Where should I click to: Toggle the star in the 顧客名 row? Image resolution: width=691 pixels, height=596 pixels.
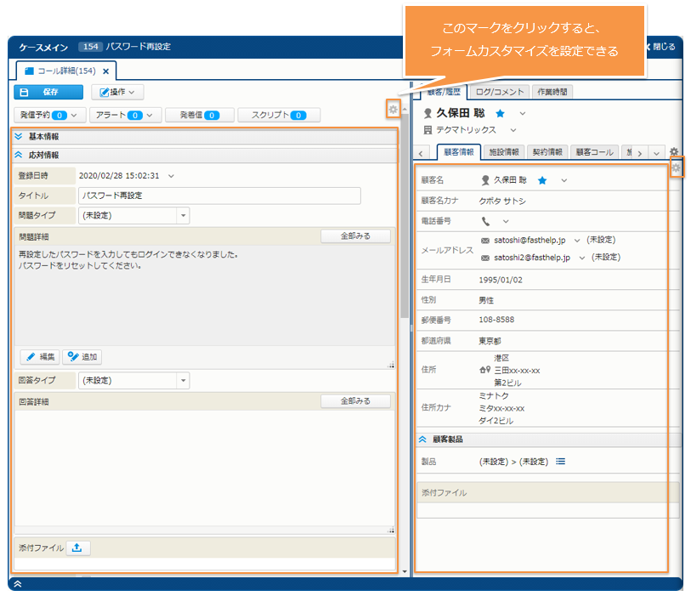542,180
